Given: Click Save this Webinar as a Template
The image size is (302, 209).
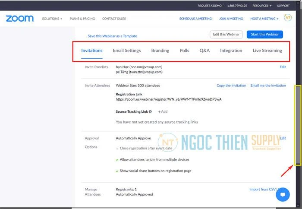Looking at the screenshot, I should click(x=112, y=36).
